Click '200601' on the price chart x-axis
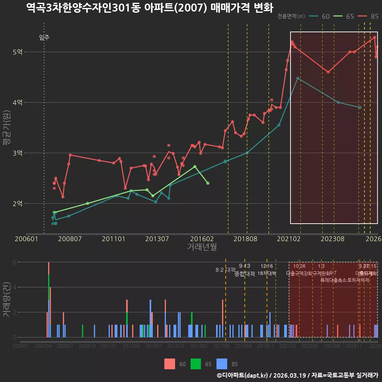Image resolution: width=382 pixels, height=382 pixels. point(26,239)
